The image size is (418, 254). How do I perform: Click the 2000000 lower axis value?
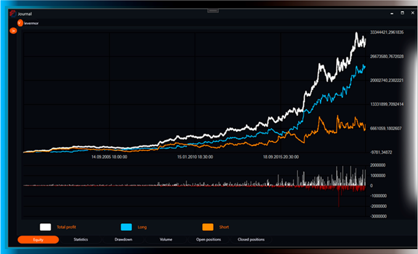coord(378,165)
